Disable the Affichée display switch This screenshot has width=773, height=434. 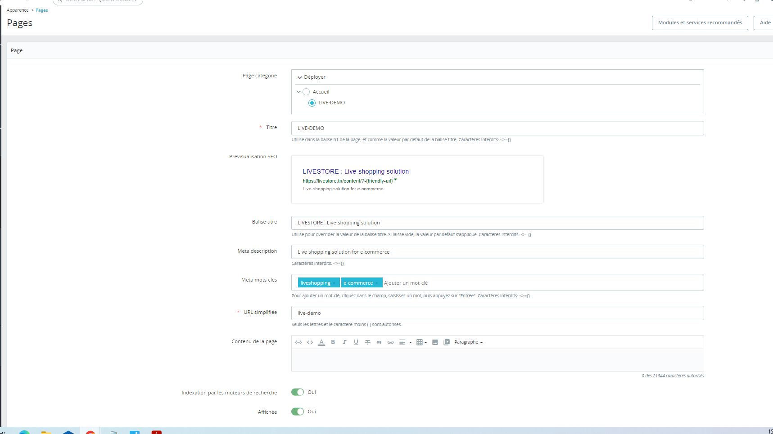click(298, 412)
